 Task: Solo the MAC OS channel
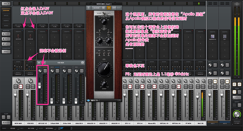pos(198,87)
